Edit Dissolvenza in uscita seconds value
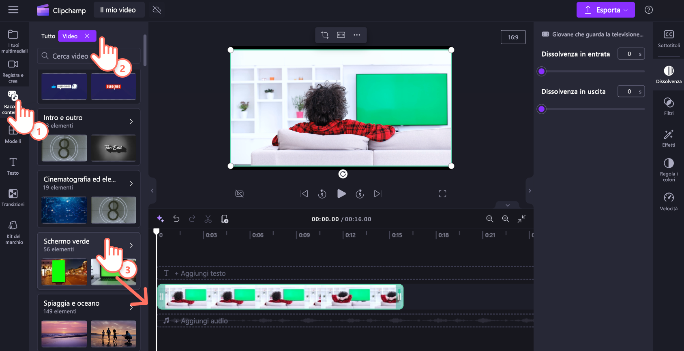This screenshot has height=351, width=684. click(x=631, y=91)
